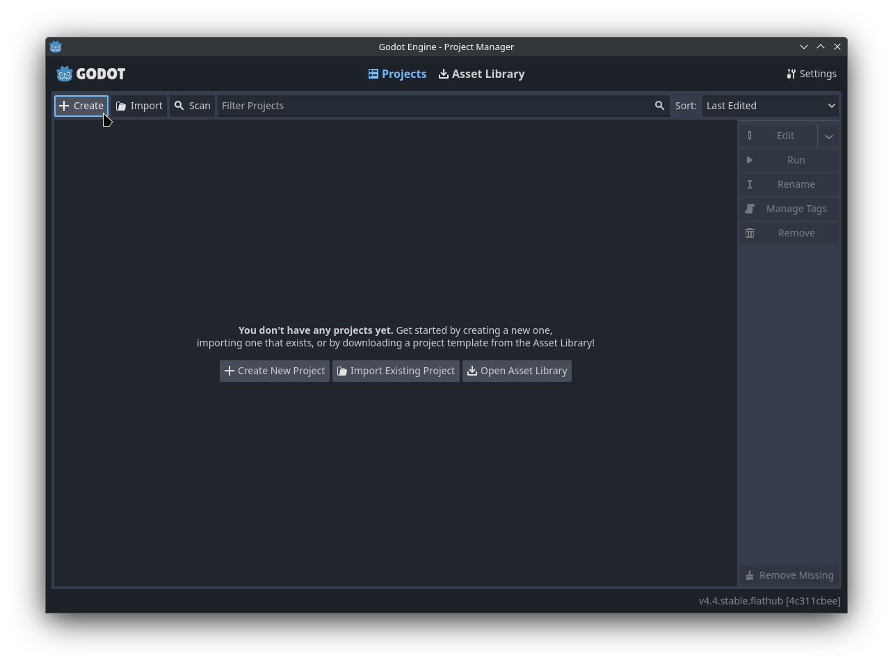Click the magnifier icon in Filter Projects
This screenshot has width=893, height=667.
pos(659,106)
